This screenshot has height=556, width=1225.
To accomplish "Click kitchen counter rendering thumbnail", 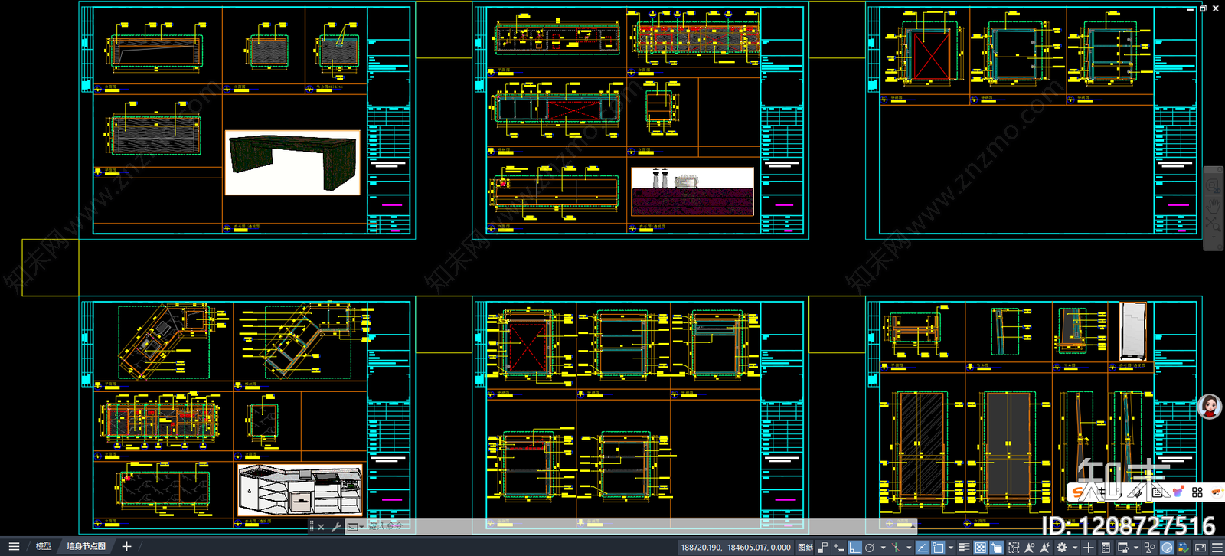I will pyautogui.click(x=300, y=489).
